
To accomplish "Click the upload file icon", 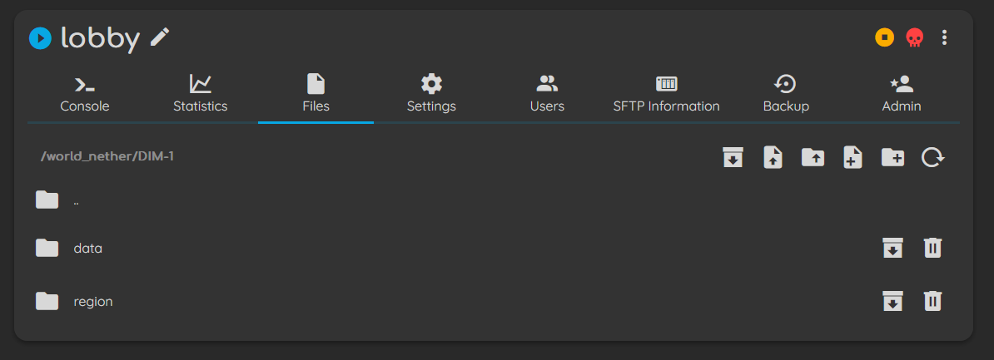I will click(x=773, y=156).
